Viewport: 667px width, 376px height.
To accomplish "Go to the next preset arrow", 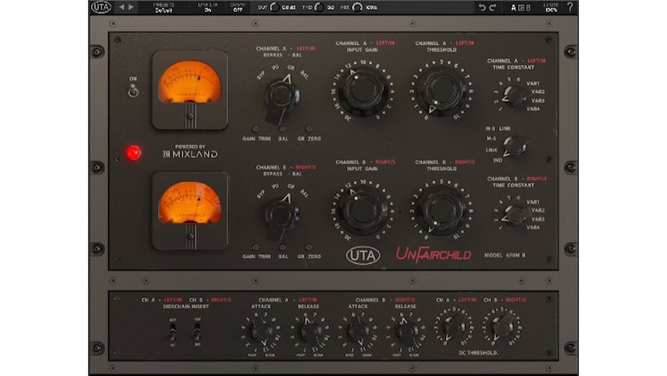I will click(x=131, y=7).
